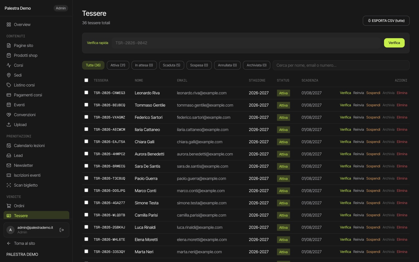Show the Archiviata (0) filter
Viewport: 419px width, 262px height.
coord(257,65)
